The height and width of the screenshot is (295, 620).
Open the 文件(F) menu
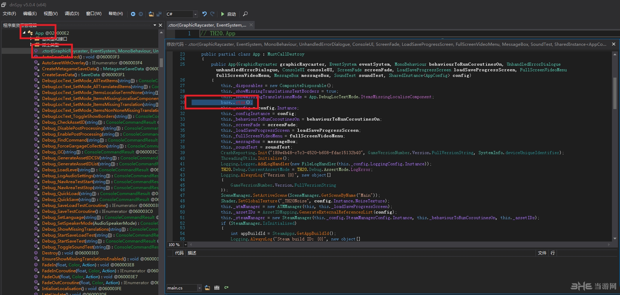click(x=9, y=14)
